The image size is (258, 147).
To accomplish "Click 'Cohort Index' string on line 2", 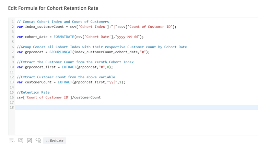I will tap(93, 27).
